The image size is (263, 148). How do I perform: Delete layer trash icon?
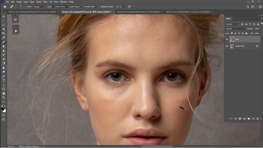coord(258,119)
